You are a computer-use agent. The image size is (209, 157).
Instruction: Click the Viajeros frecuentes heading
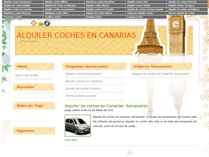[x=153, y=67]
